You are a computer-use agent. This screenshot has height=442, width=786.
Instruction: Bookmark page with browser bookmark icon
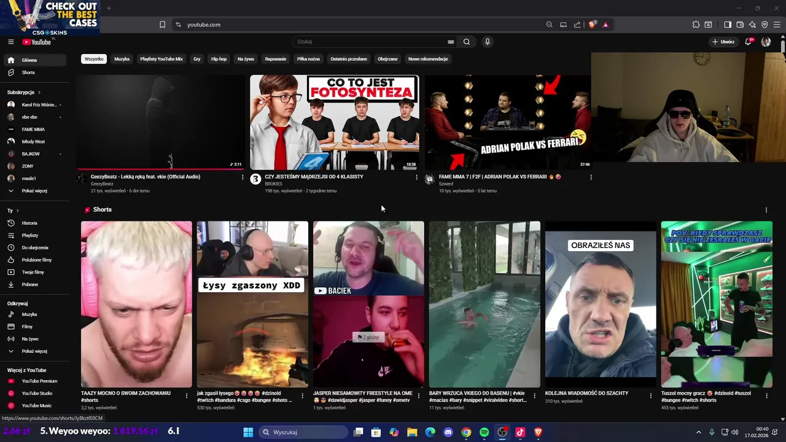(x=162, y=25)
